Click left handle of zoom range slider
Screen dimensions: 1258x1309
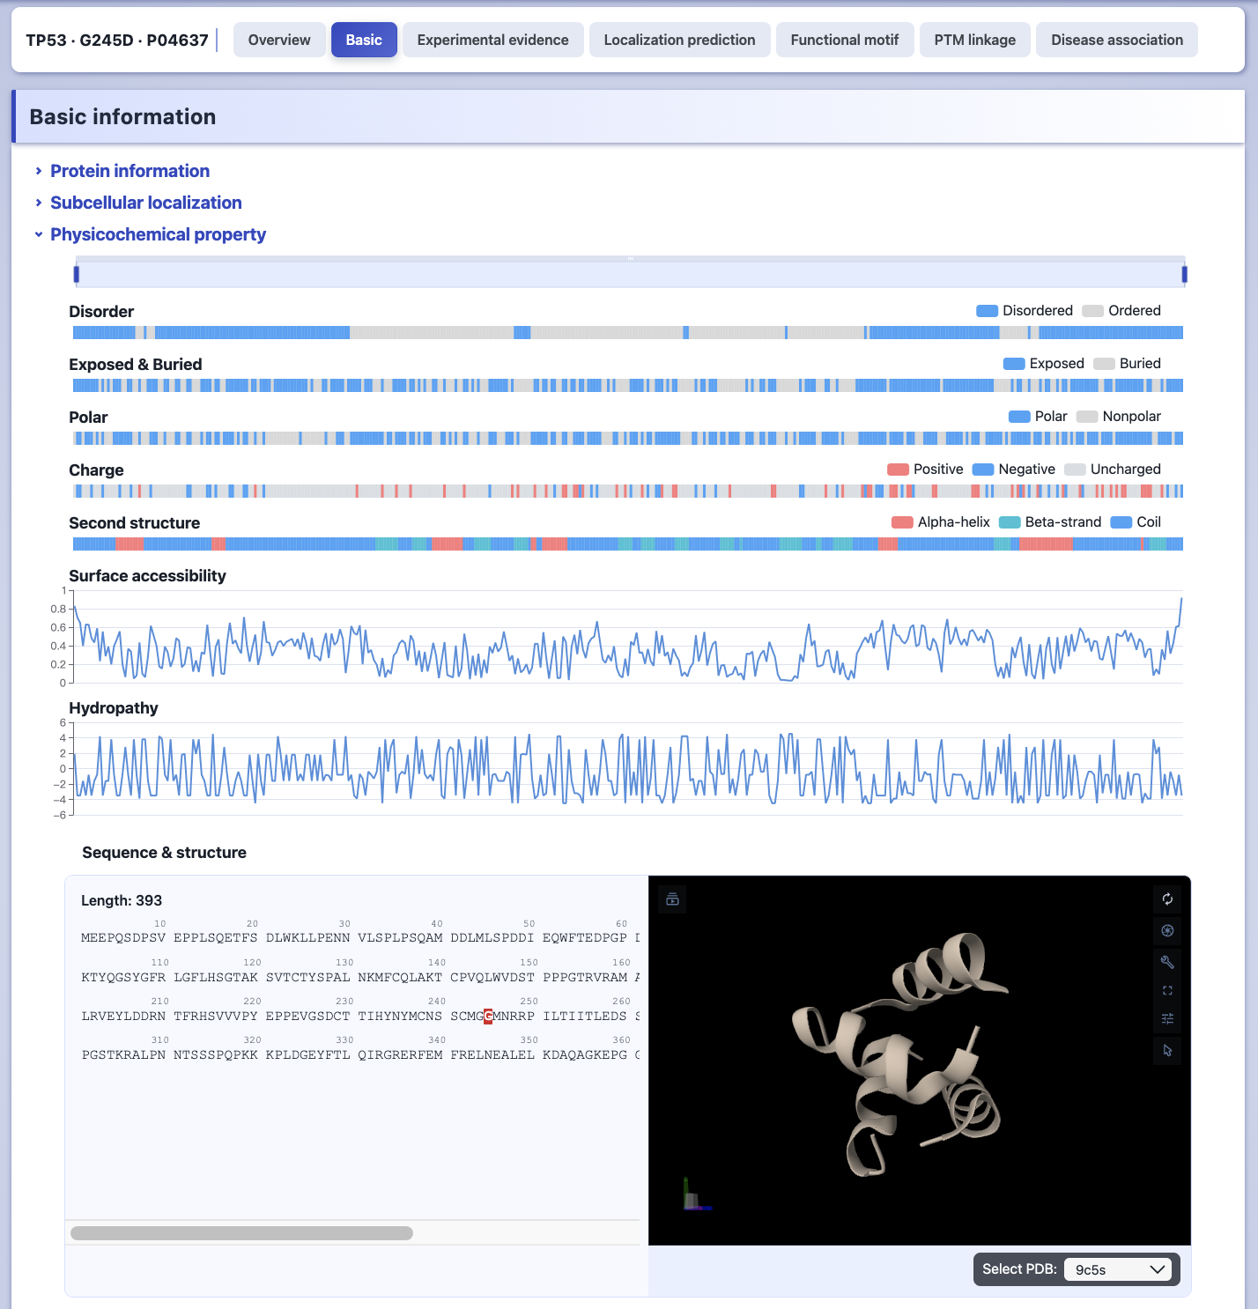pos(77,274)
